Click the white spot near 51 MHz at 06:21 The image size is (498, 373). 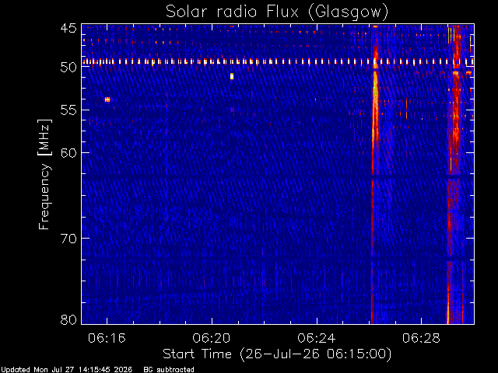point(232,76)
